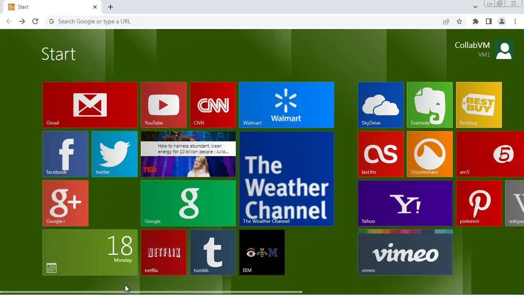
Task: Open the purple Yahoo tile
Action: (x=405, y=203)
